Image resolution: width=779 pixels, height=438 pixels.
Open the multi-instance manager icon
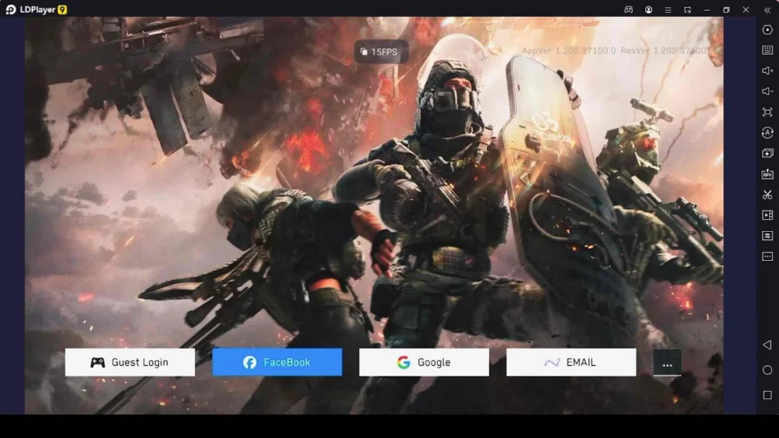pyautogui.click(x=767, y=154)
